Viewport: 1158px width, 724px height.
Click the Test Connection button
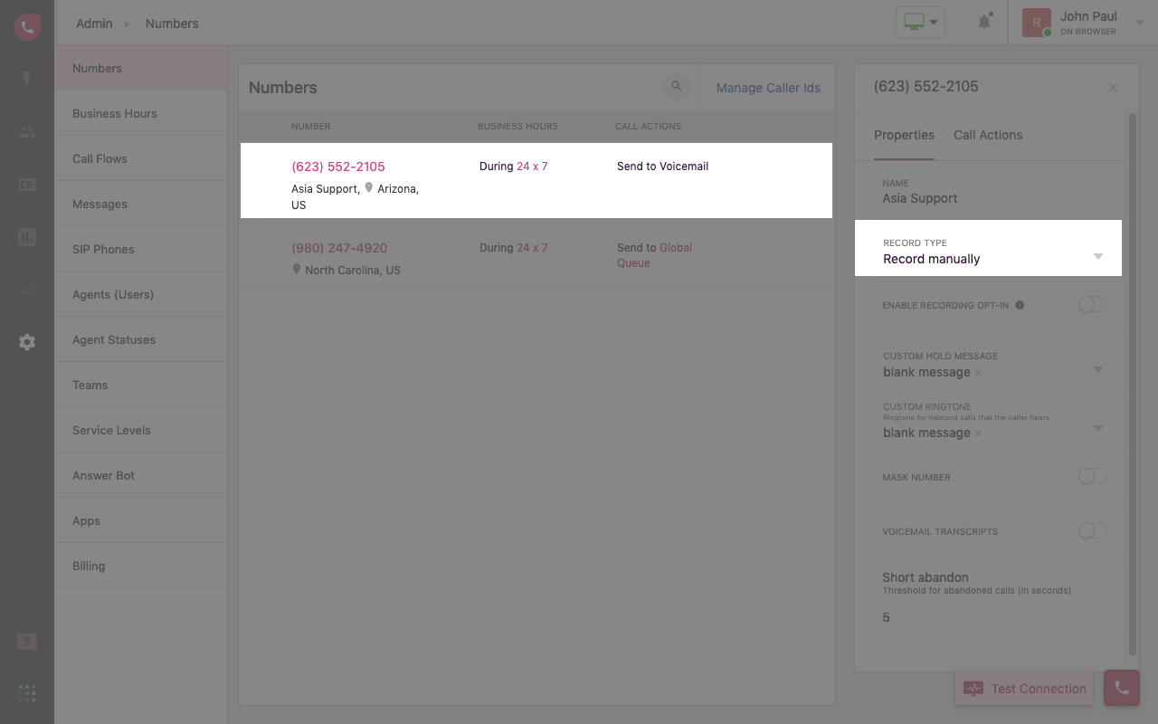[1024, 689]
